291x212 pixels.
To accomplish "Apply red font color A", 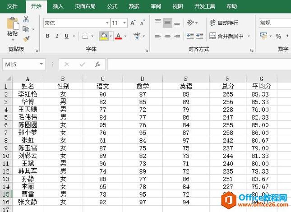I will click(118, 36).
